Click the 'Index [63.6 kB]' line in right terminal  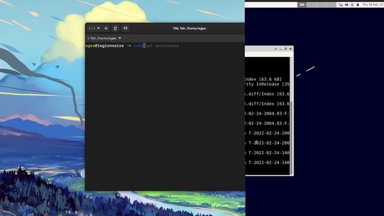[x=263, y=79]
